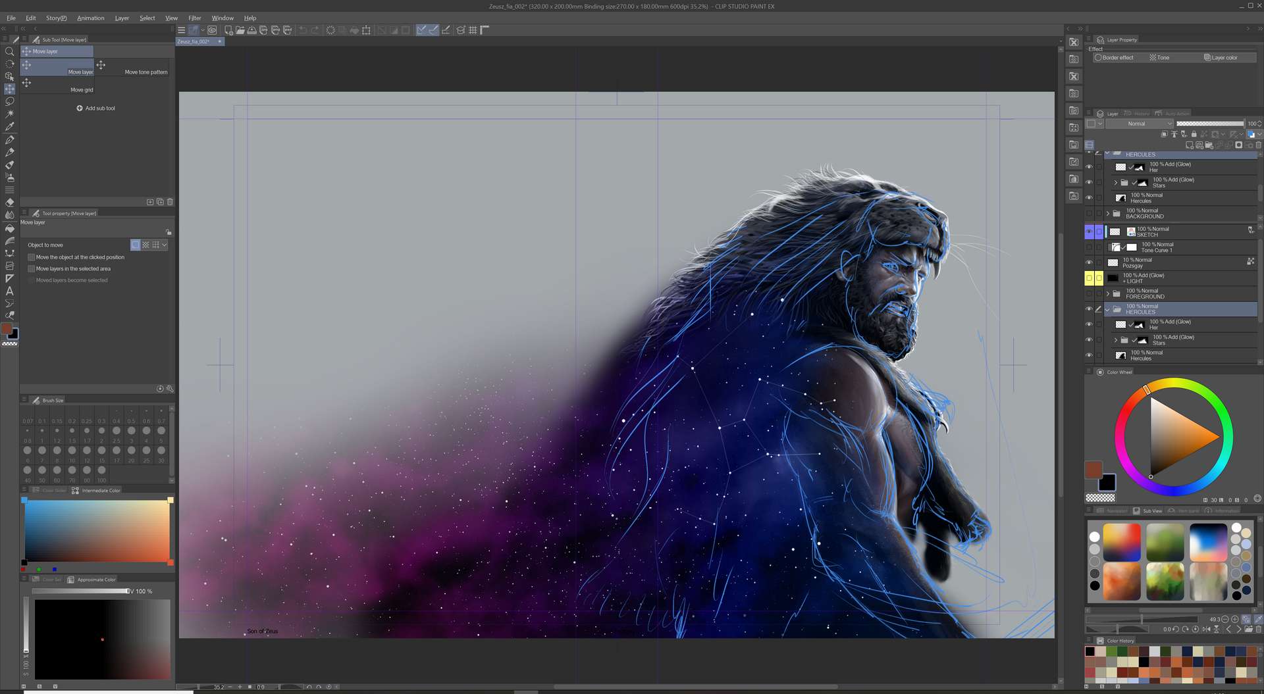Switch to Approximate Color tab

click(x=92, y=580)
